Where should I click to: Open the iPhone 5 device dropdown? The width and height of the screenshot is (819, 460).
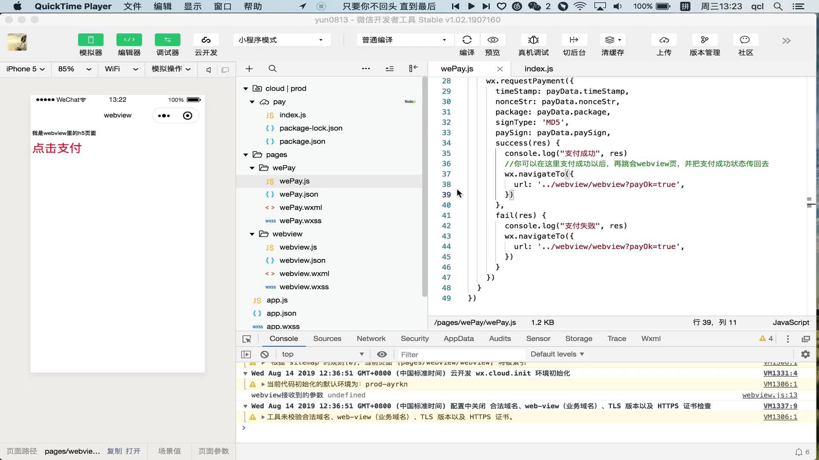[x=25, y=69]
